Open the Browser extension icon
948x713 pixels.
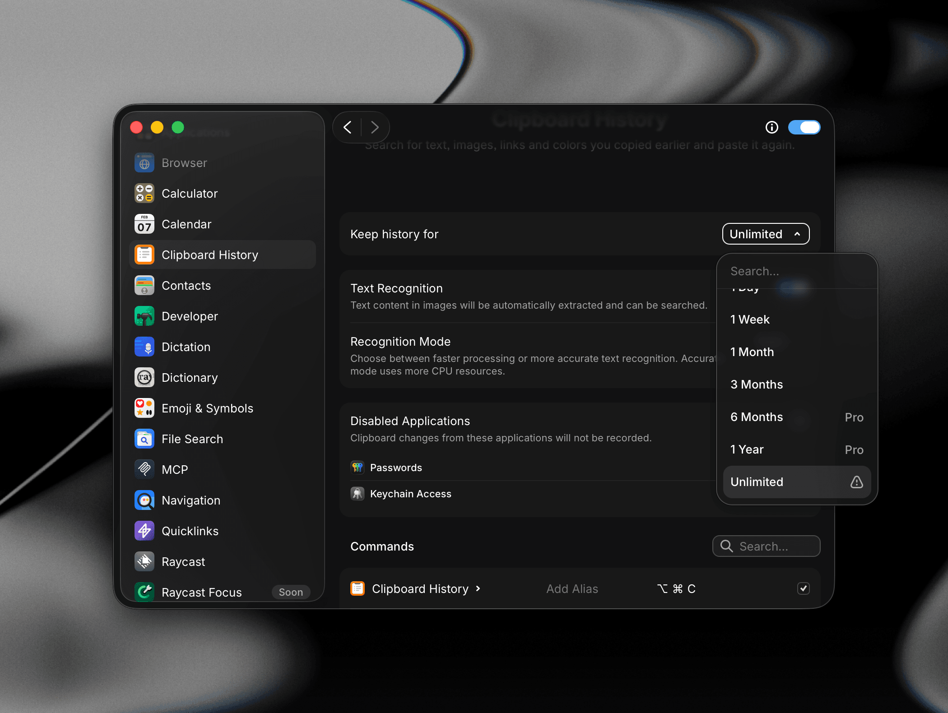144,163
